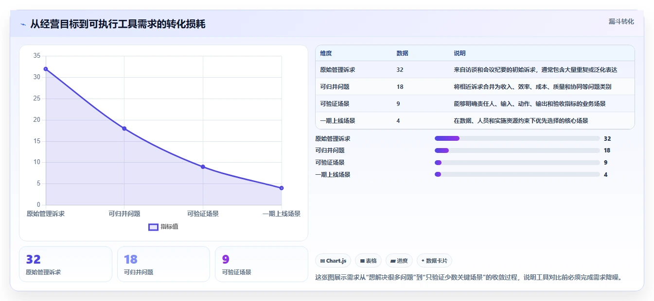Click the value 32 after the progress bar
654x301 pixels.
pyautogui.click(x=607, y=138)
